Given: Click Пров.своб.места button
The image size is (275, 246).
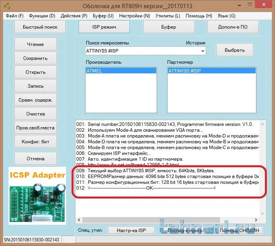Looking at the screenshot, I should (x=36, y=128).
